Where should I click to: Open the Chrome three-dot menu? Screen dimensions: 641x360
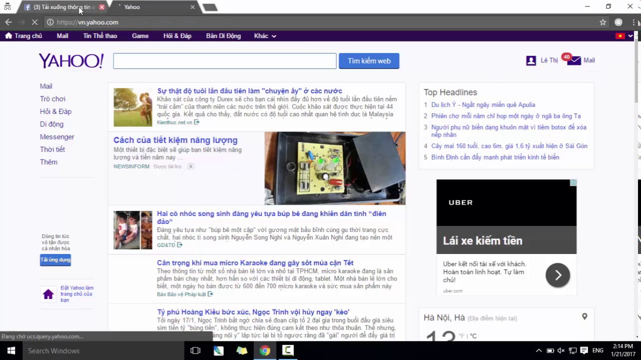tap(633, 22)
